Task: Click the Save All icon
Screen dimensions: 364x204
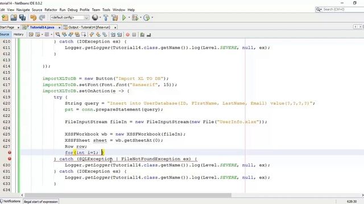Action: pos(23,18)
